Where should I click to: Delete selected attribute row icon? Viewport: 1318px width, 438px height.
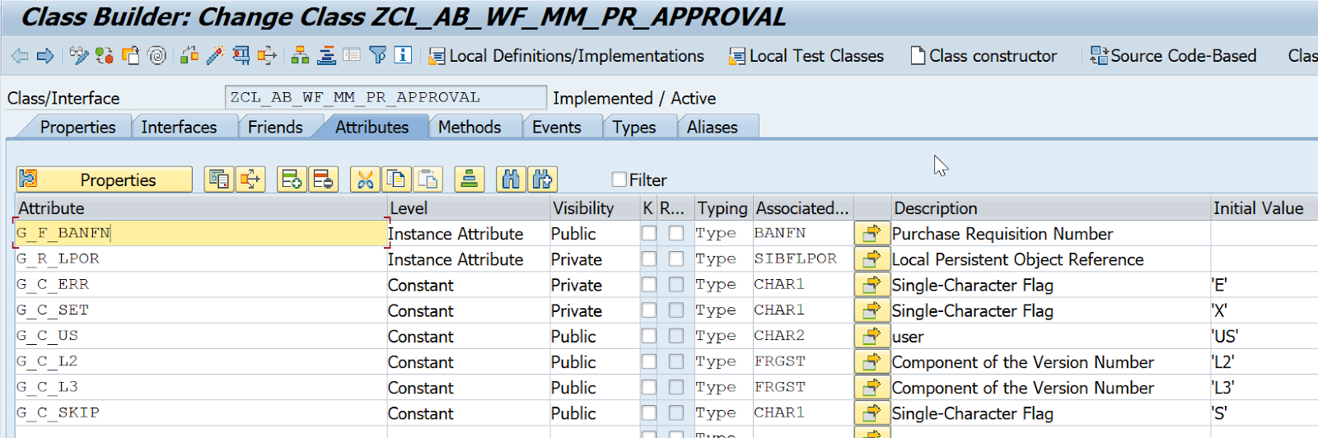323,179
